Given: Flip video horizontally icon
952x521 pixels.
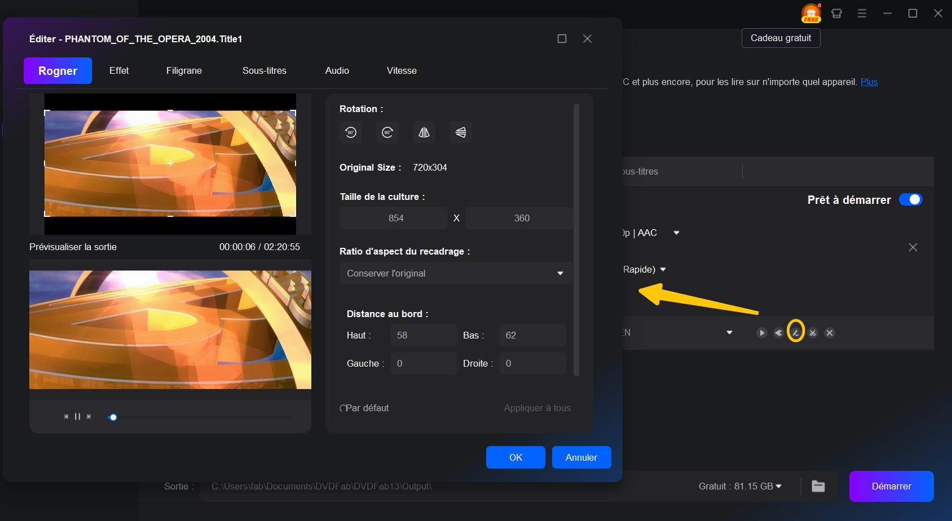Looking at the screenshot, I should click(424, 132).
